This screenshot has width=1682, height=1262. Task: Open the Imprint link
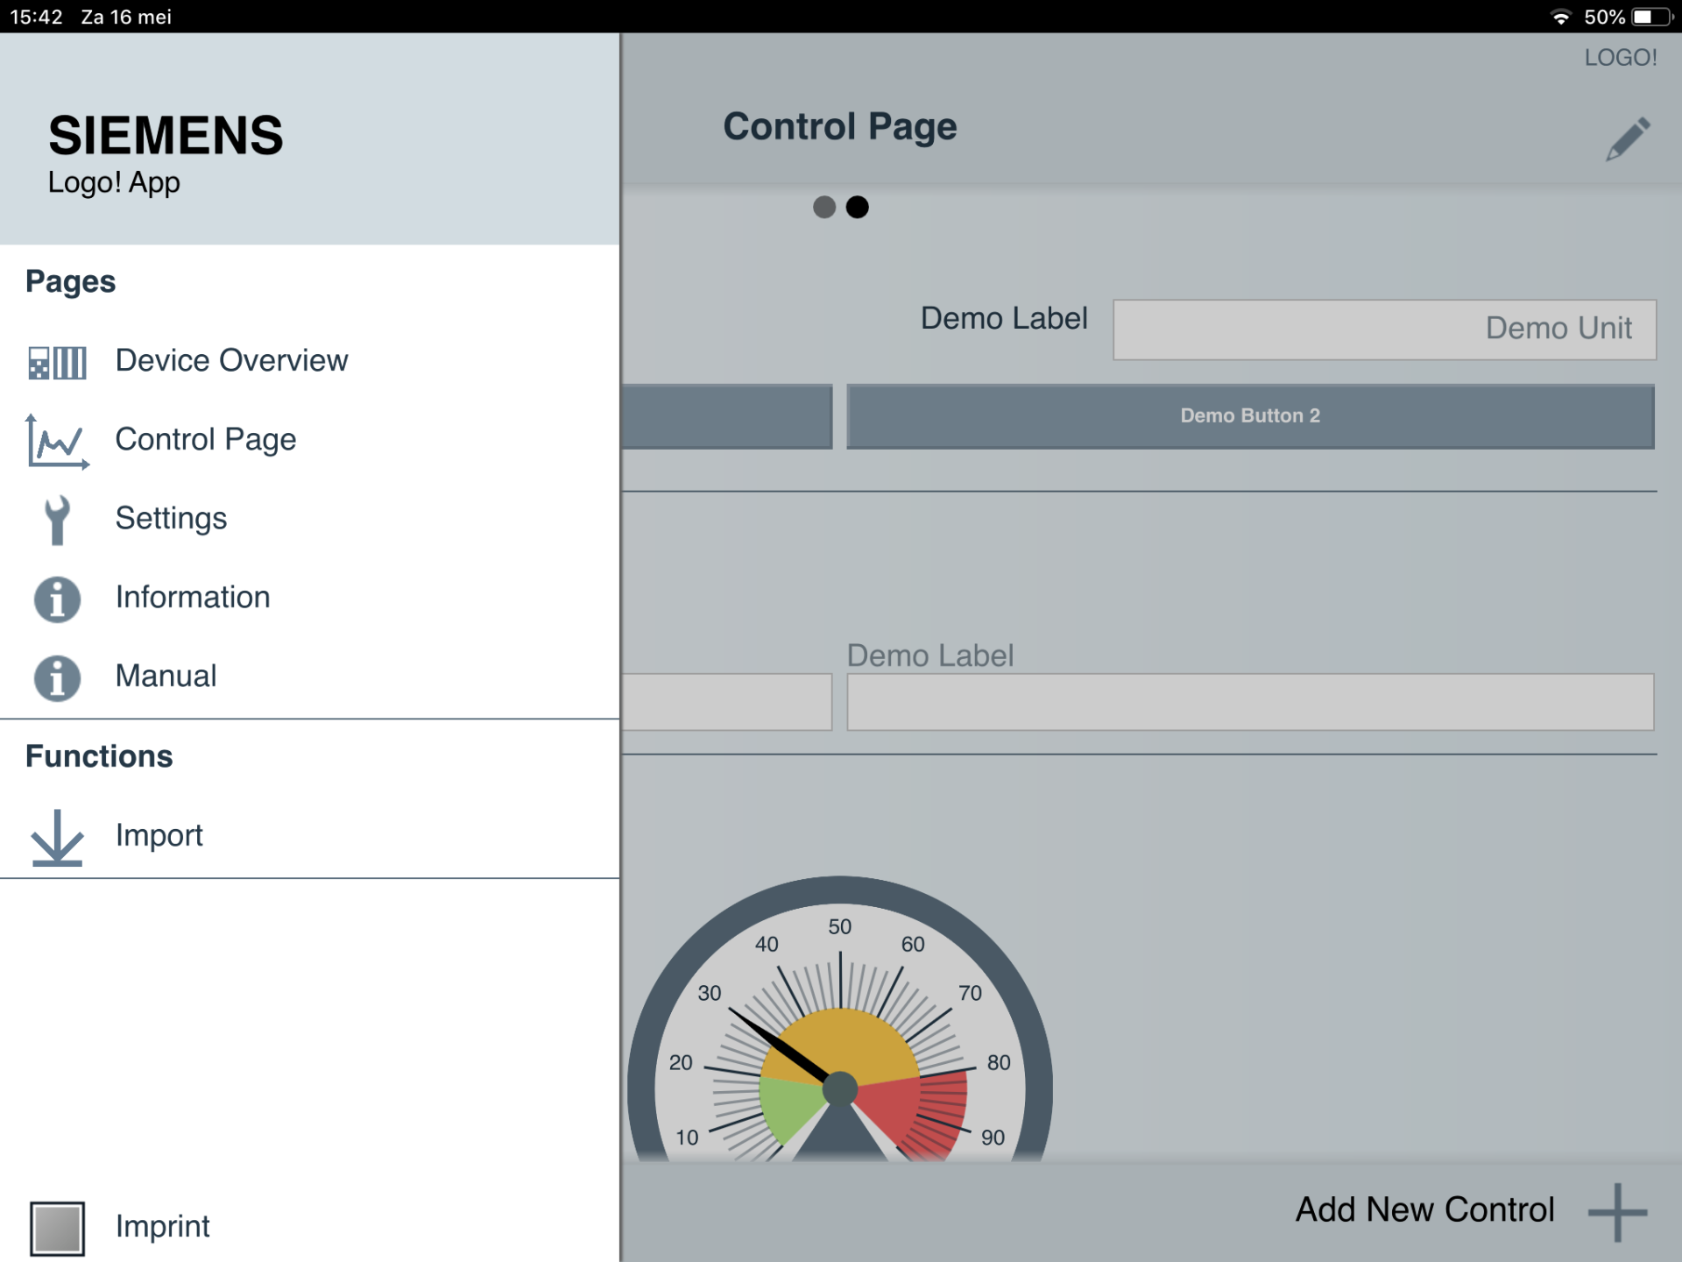pos(162,1226)
